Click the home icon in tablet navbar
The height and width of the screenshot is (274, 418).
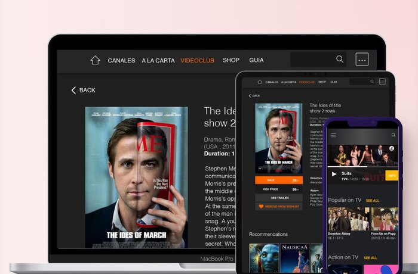(259, 82)
